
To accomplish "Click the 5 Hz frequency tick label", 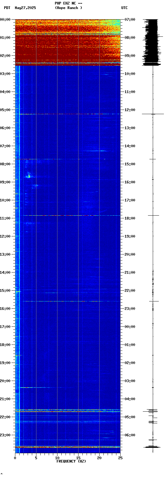I will click(36, 458).
